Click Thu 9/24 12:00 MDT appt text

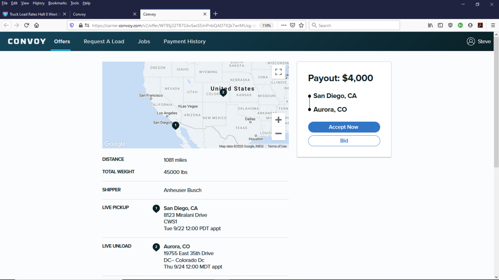point(193,267)
